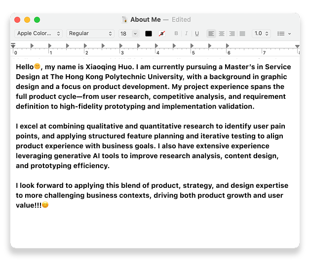Open the list bullets and numbering menu
The image size is (310, 261).
pyautogui.click(x=284, y=34)
